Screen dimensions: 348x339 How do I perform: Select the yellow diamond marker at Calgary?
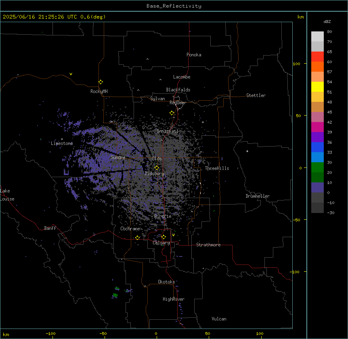click(164, 237)
